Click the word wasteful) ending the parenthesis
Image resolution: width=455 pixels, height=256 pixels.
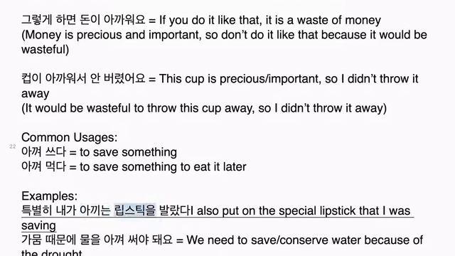pyautogui.click(x=45, y=50)
